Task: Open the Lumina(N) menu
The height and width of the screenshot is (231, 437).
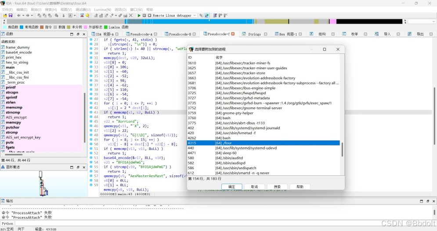Action: click(103, 10)
